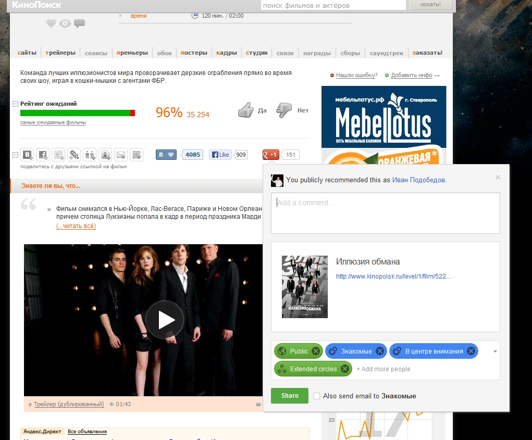Viewport: 532px width, 440px height.
Task: Open the 'Иллюзия обмана' poster thumbnail
Action: pyautogui.click(x=305, y=287)
